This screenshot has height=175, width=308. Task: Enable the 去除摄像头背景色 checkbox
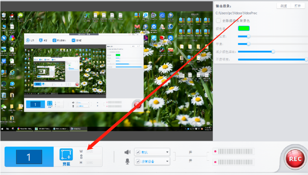click(x=218, y=21)
